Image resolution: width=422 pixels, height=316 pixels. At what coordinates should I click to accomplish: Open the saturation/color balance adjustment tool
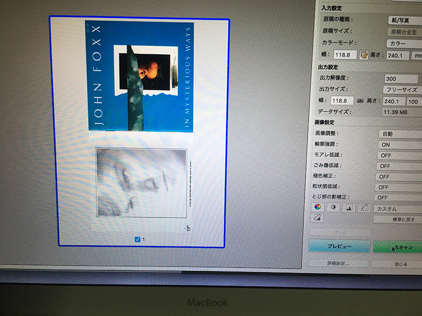point(318,207)
